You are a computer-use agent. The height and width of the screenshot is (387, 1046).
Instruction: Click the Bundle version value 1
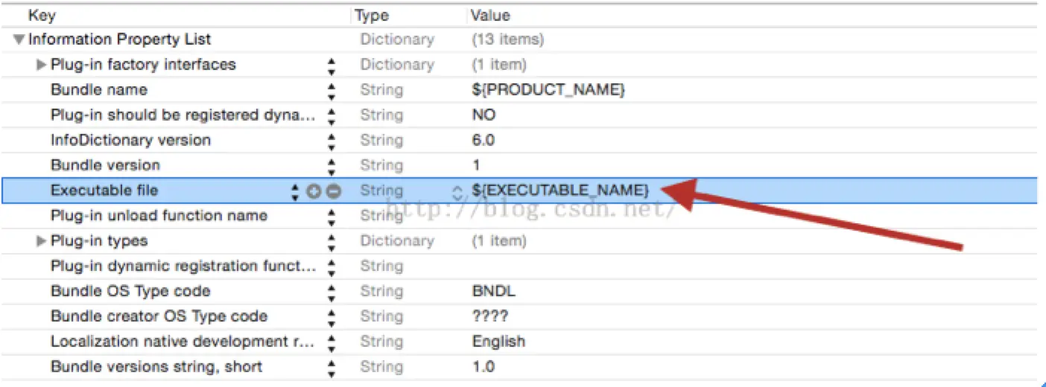coord(476,165)
